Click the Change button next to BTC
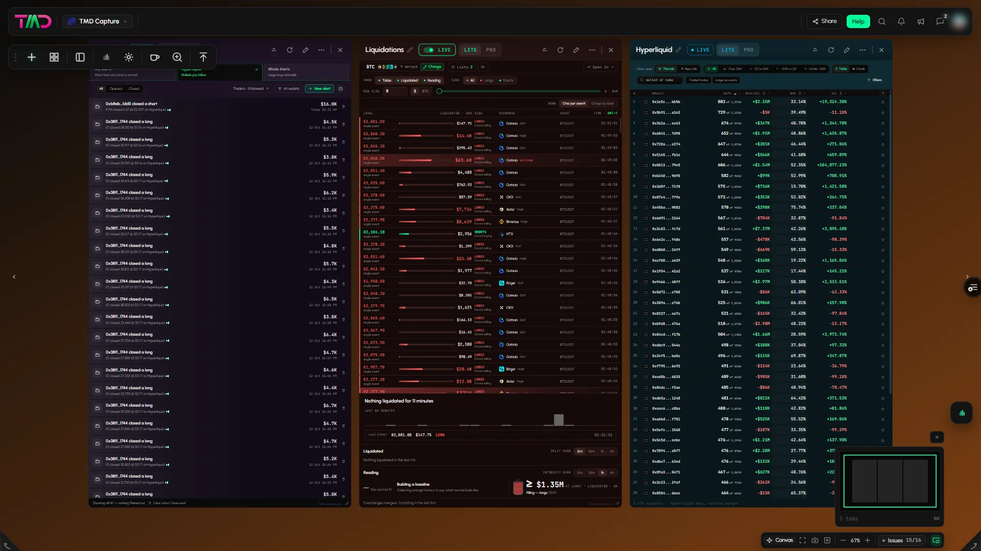 (432, 67)
